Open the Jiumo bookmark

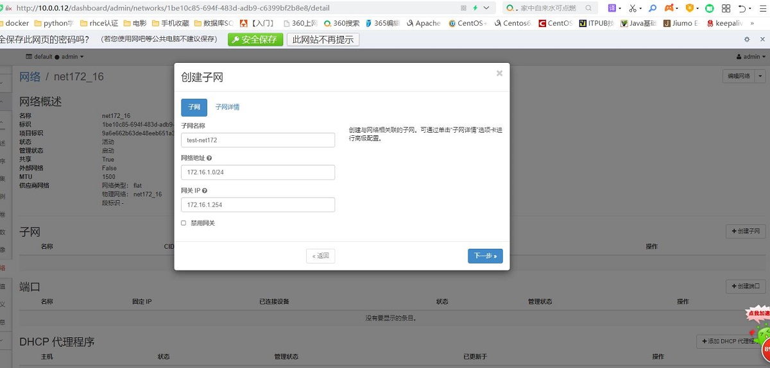click(x=681, y=23)
